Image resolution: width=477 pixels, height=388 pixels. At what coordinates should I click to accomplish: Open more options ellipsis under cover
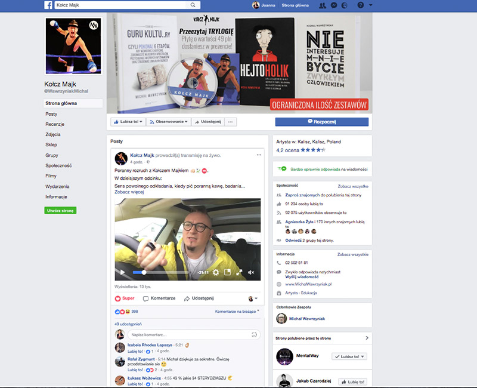point(230,122)
